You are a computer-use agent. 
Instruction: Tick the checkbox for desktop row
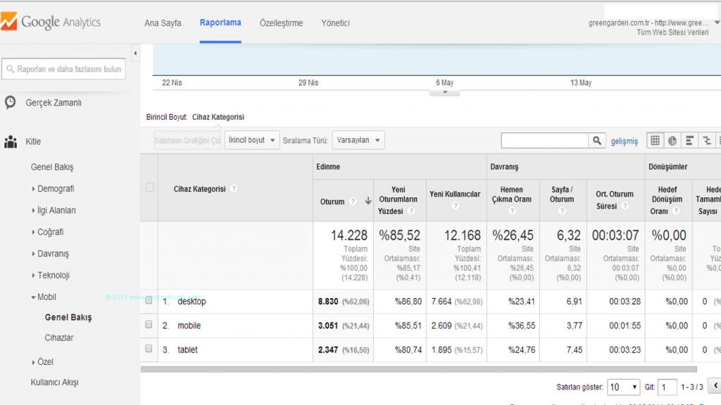[x=149, y=301]
